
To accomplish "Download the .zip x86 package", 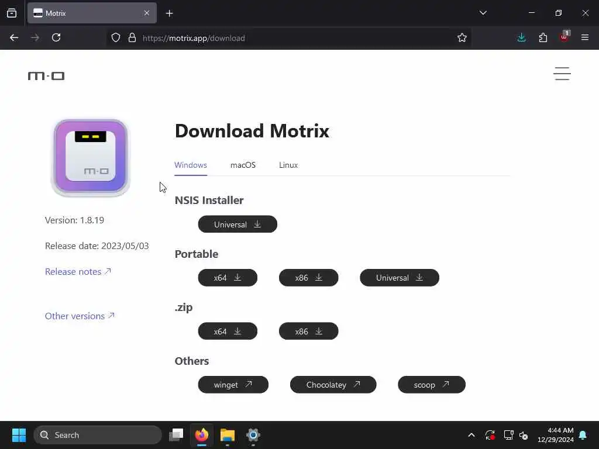I will (309, 331).
